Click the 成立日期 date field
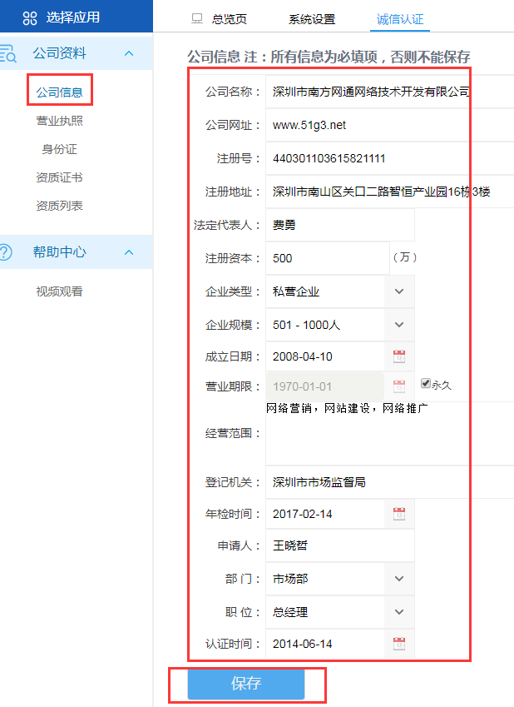This screenshot has width=514, height=707. point(325,356)
